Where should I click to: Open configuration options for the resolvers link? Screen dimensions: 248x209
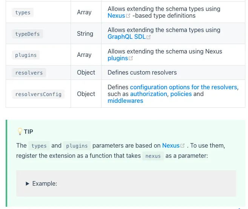183,87
